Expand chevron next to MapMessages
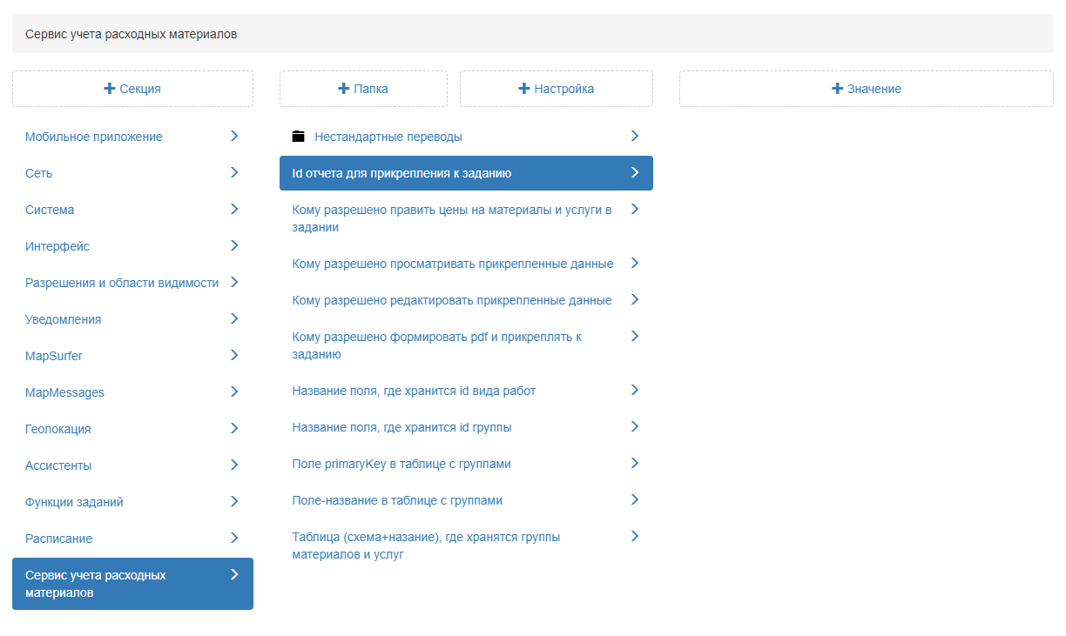 point(234,392)
